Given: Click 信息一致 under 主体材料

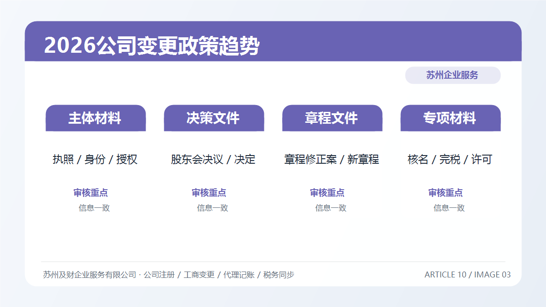Looking at the screenshot, I should 94,208.
